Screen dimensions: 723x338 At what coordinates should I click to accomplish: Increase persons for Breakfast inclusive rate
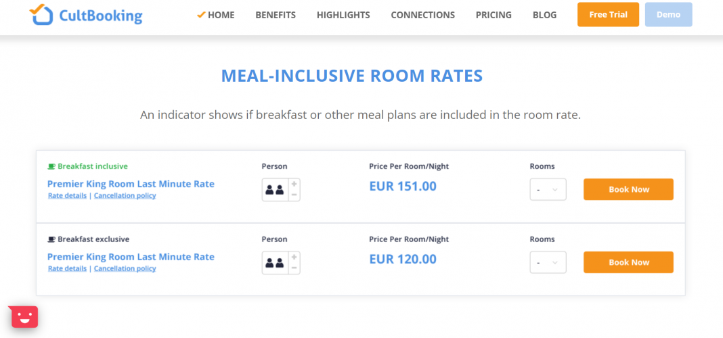294,184
